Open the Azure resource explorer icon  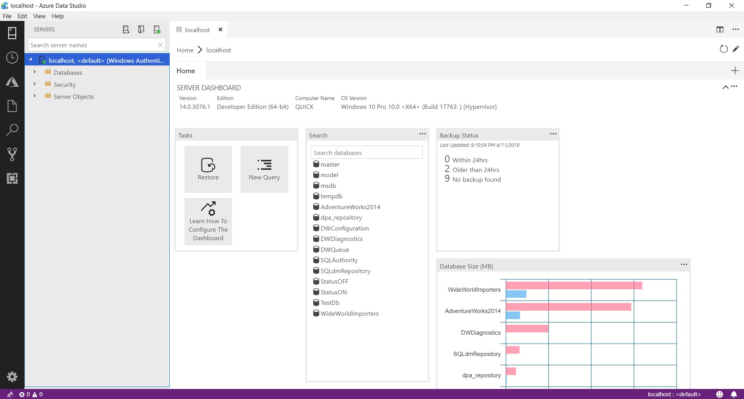[x=12, y=82]
